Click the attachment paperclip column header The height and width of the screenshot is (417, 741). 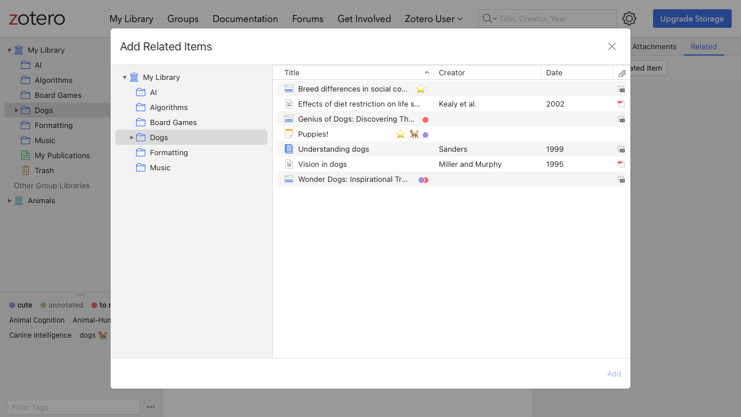tap(622, 73)
